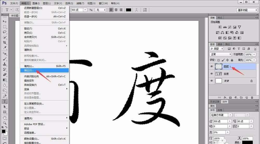Open the 500 点 size dropdown in options bar
Screen dimensions: 260x144
(85, 10)
